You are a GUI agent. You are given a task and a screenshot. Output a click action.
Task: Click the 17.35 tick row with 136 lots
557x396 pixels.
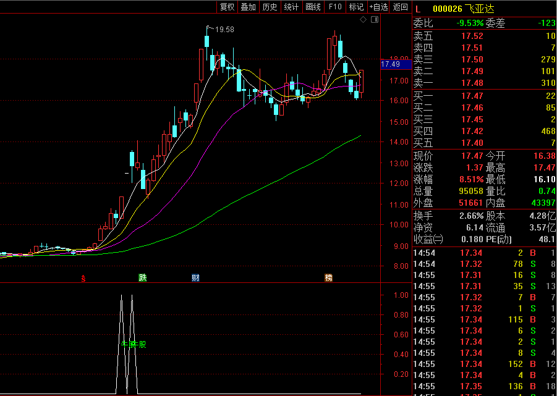(x=485, y=386)
